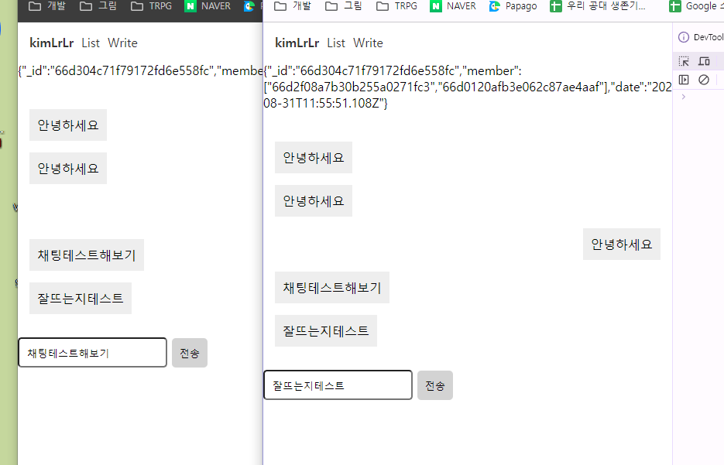Open TRPG bookmark folder in right window
This screenshot has height=465, width=724.
coord(397,6)
